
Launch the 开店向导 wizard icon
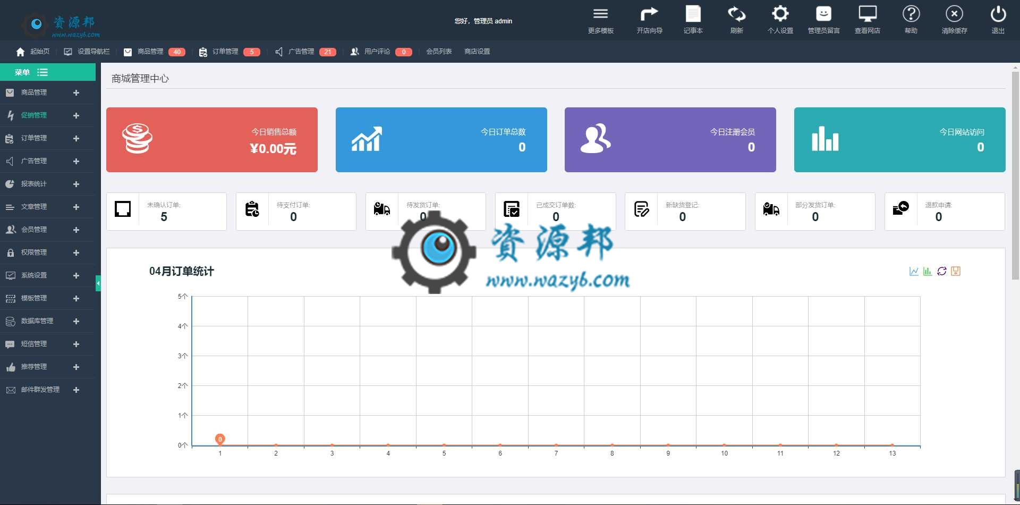[649, 14]
